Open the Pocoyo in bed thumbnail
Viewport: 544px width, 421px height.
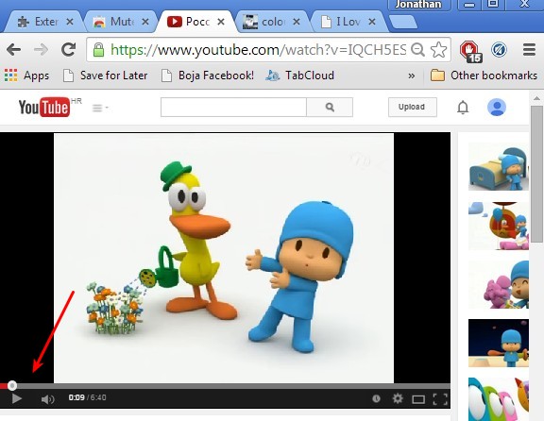point(499,167)
